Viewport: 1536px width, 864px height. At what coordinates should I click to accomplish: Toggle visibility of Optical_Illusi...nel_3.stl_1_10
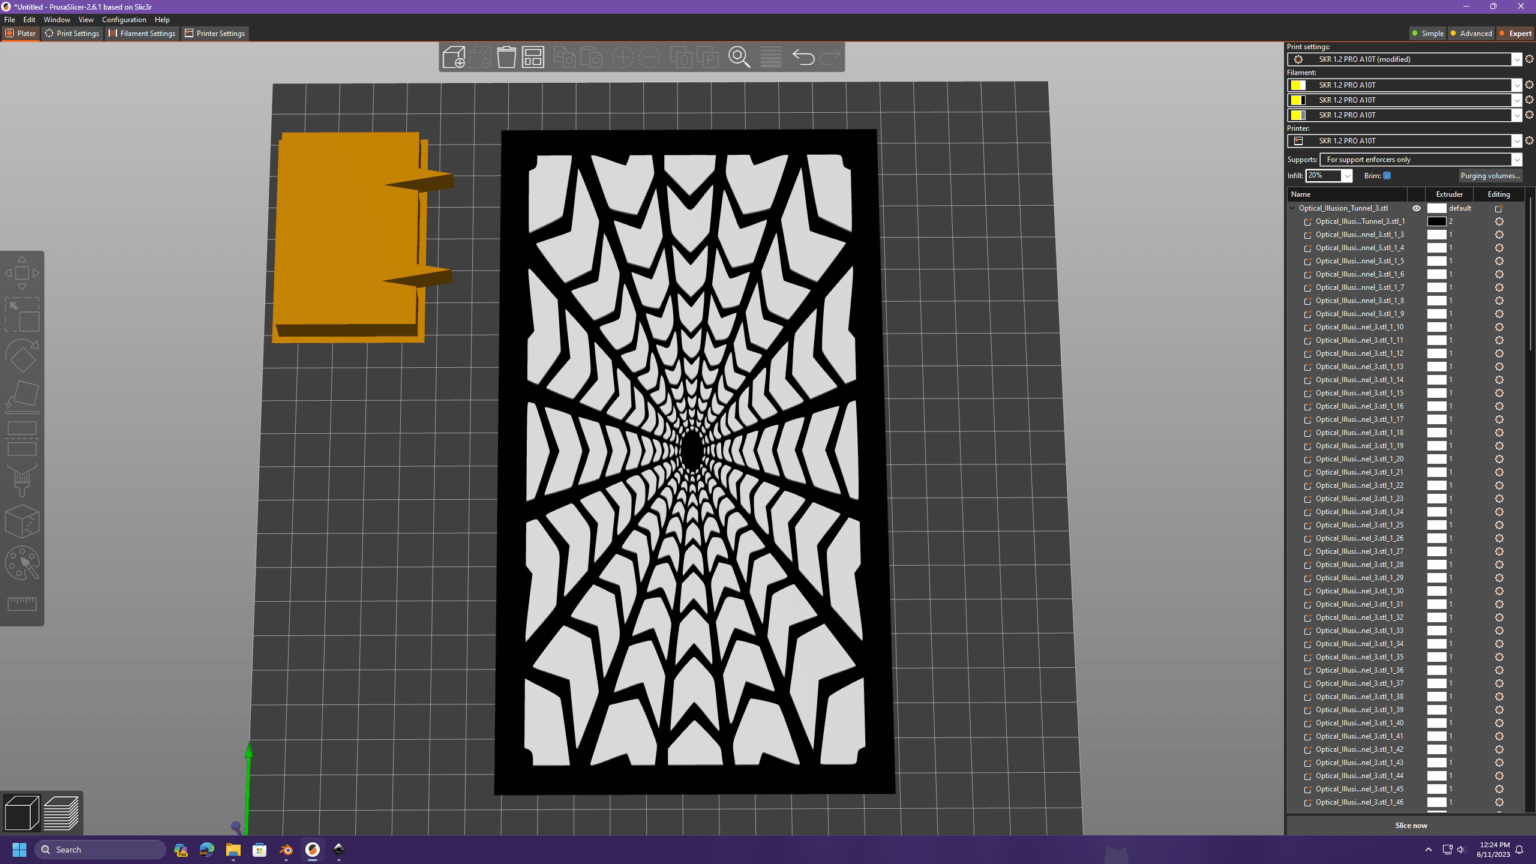(1417, 327)
